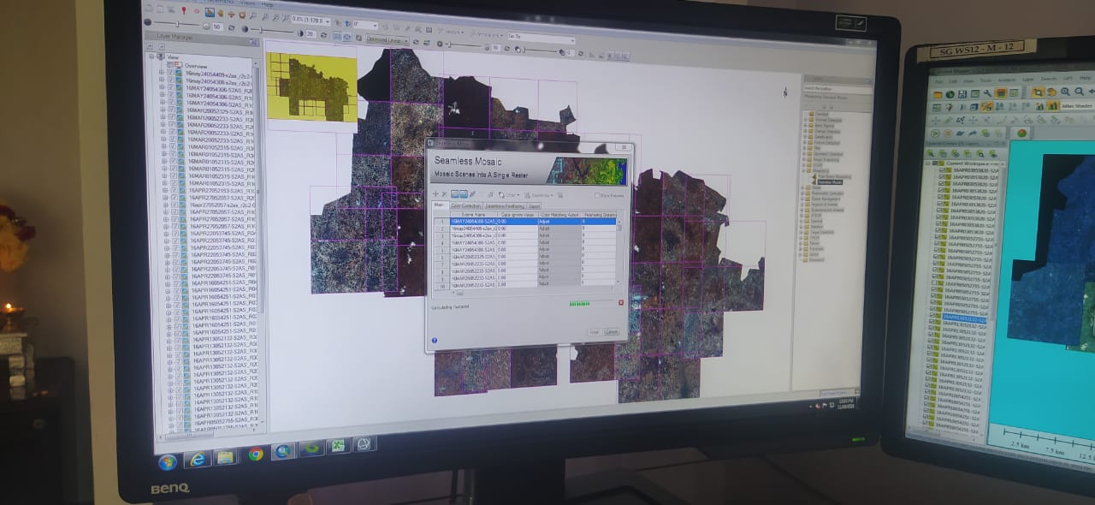The image size is (1095, 505).
Task: Click the globe application icon on the taskbar
Action: tap(283, 452)
